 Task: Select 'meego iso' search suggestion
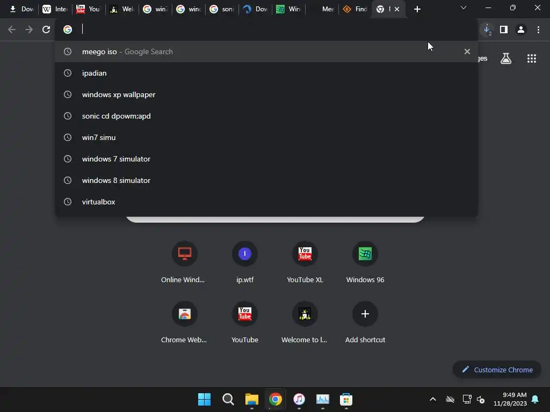(266, 51)
